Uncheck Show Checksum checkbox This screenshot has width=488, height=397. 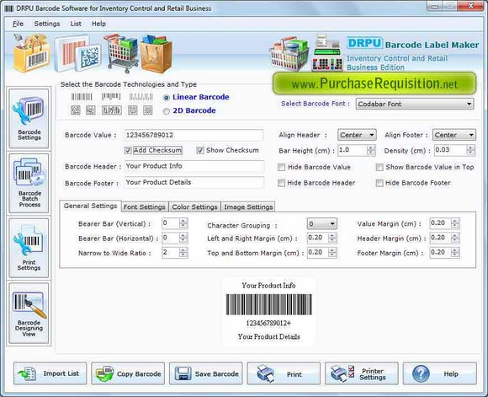click(200, 151)
